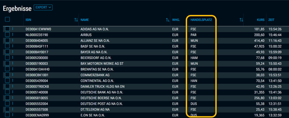Click ISIN DE0005140008 of Deutsche Bank

[x=37, y=92]
